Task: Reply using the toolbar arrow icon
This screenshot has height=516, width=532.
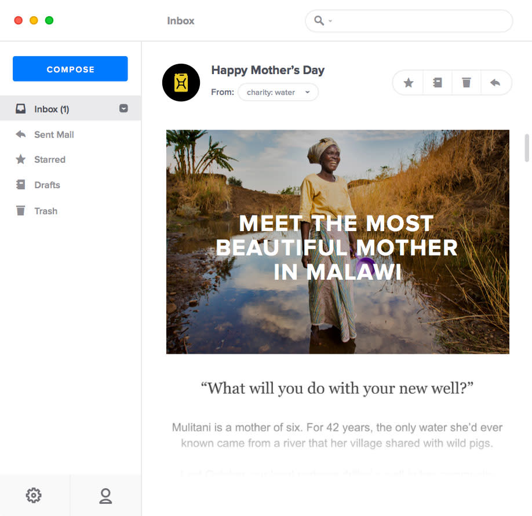Action: (495, 83)
